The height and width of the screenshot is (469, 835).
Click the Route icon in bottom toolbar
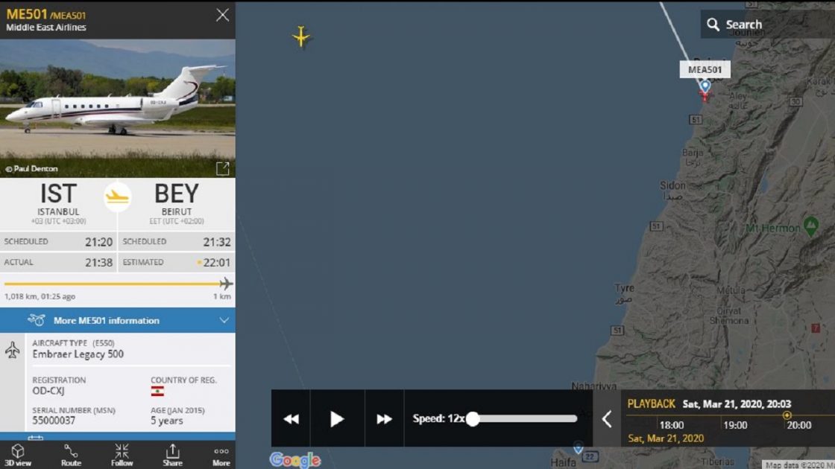coord(71,454)
